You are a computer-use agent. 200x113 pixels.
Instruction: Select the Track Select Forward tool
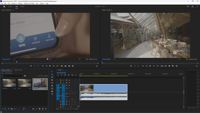coord(52,74)
